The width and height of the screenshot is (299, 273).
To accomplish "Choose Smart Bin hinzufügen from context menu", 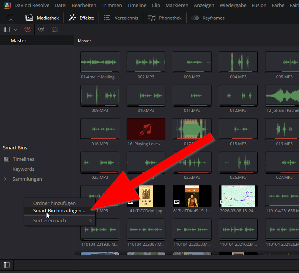I will point(59,211).
